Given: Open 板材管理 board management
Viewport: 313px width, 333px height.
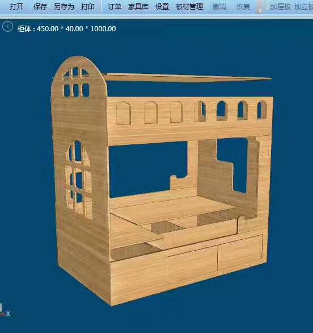Looking at the screenshot, I should [x=189, y=7].
